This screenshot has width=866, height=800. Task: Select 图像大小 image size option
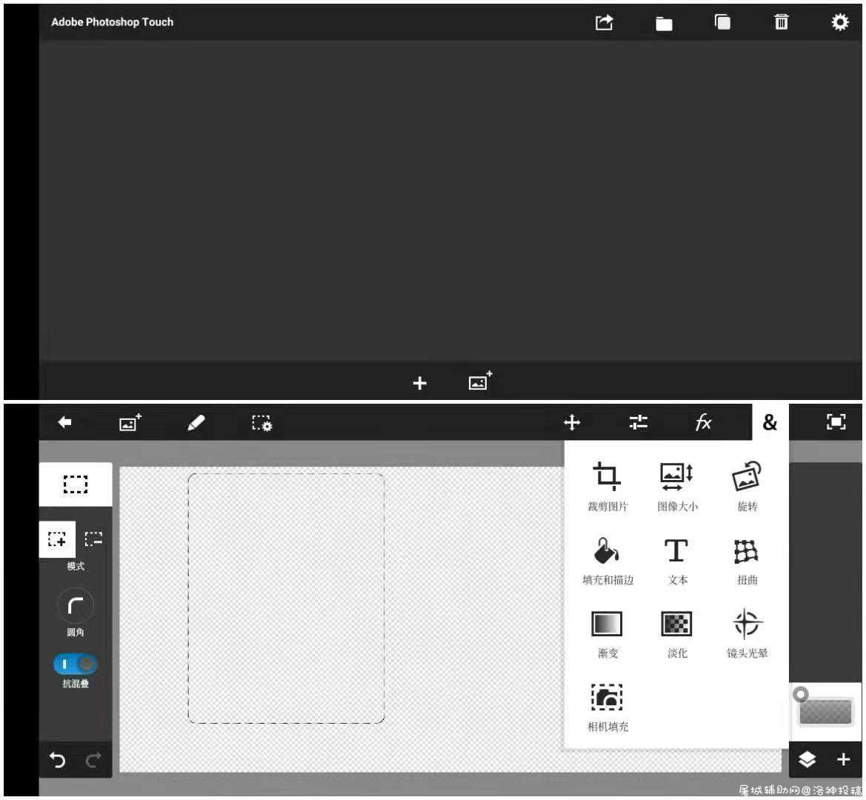coord(677,487)
